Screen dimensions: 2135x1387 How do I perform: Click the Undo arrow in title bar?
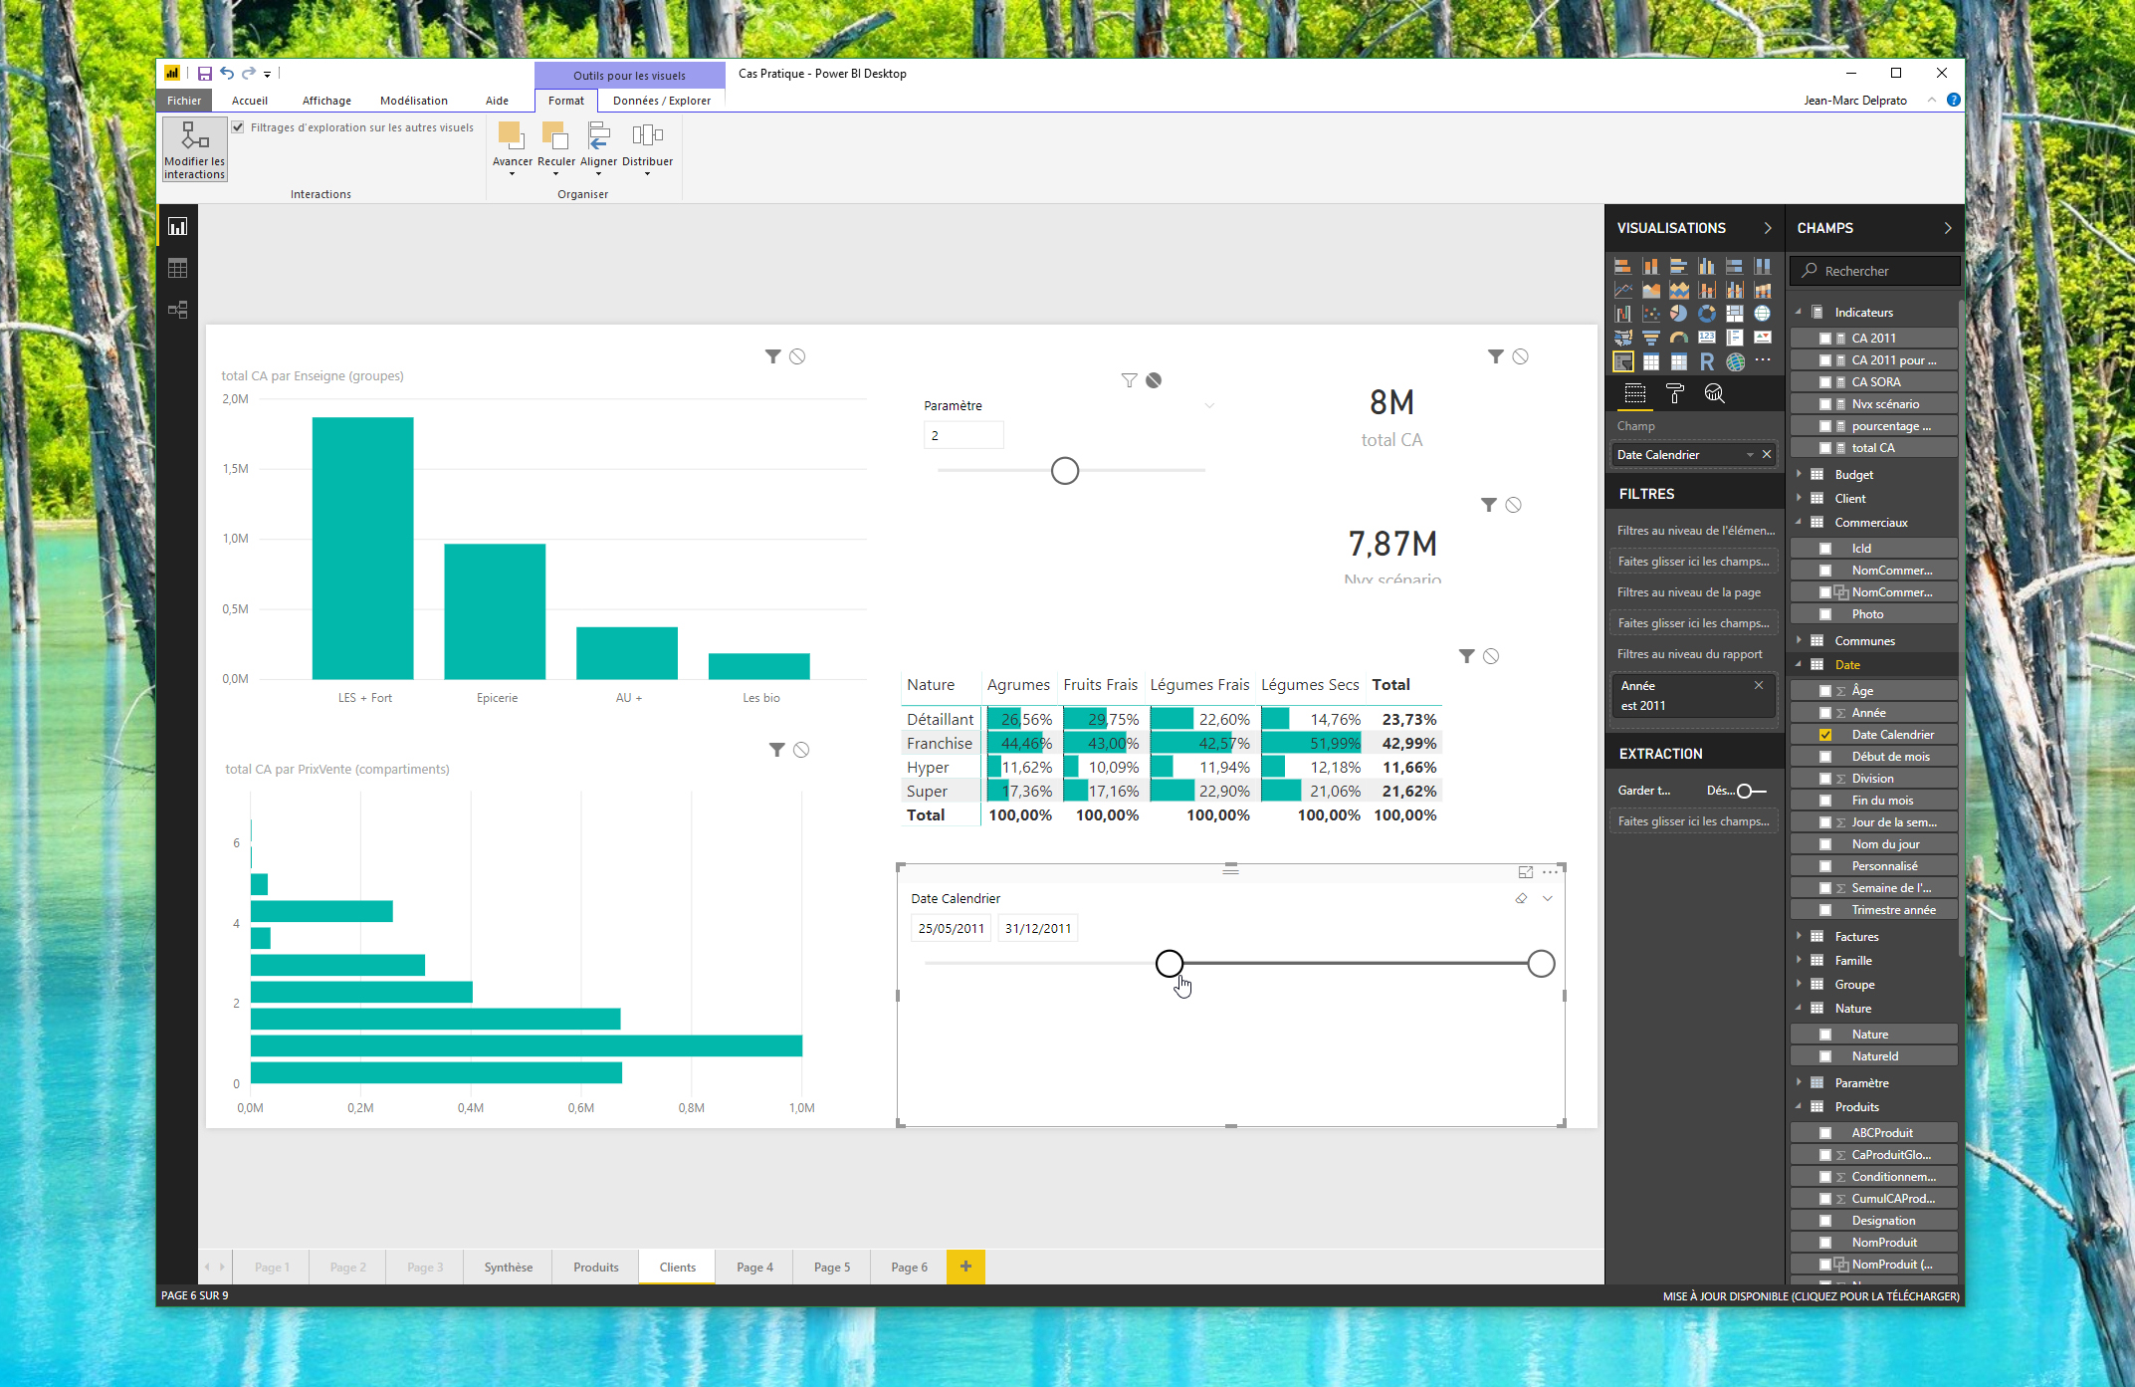tap(227, 74)
